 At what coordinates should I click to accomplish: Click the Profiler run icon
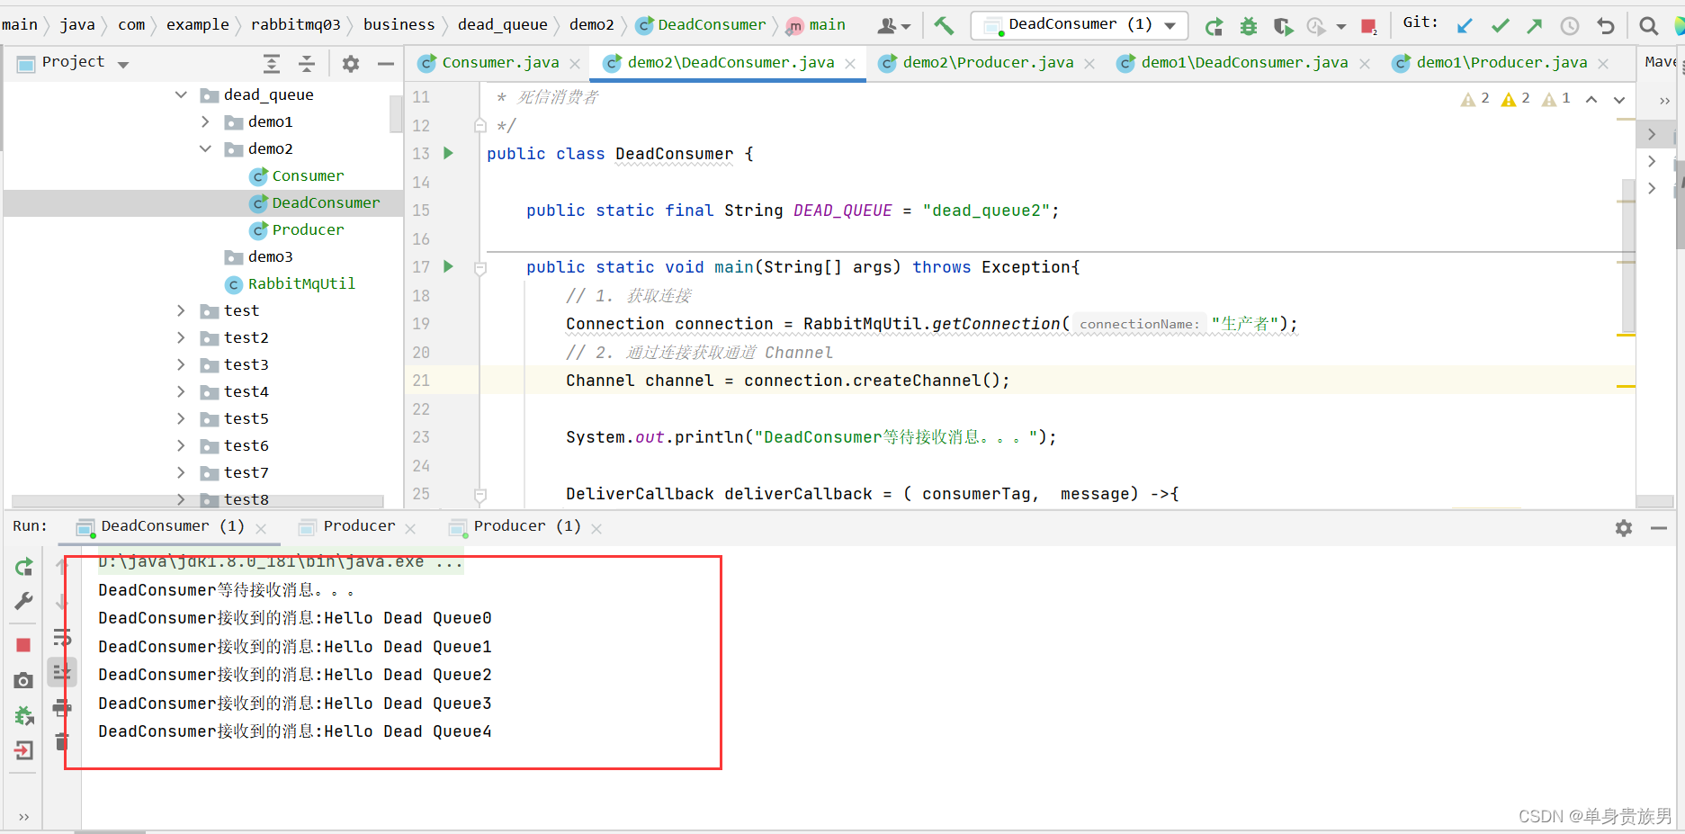(1317, 26)
